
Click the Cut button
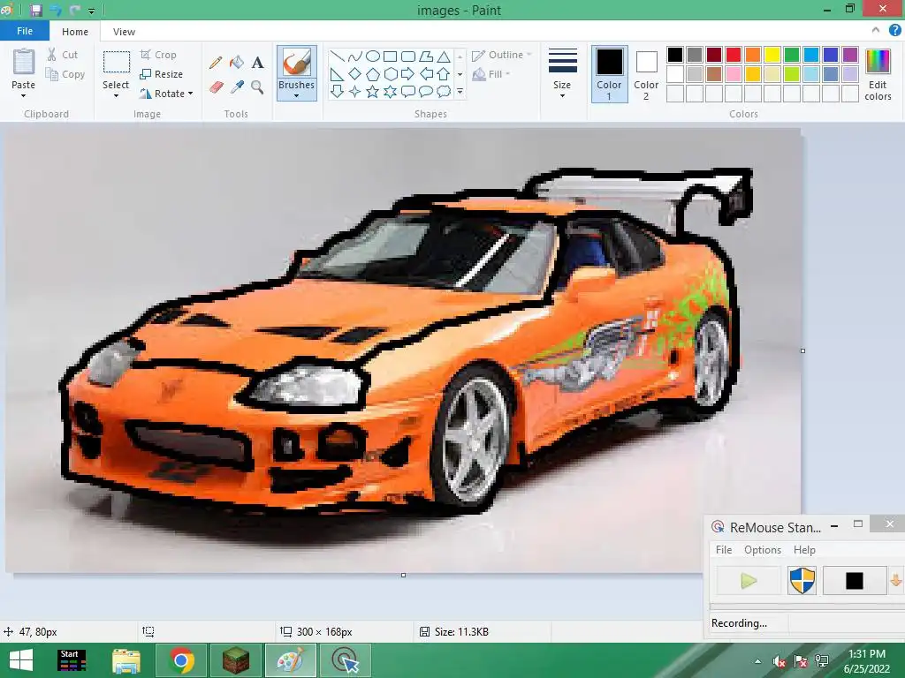tap(63, 55)
